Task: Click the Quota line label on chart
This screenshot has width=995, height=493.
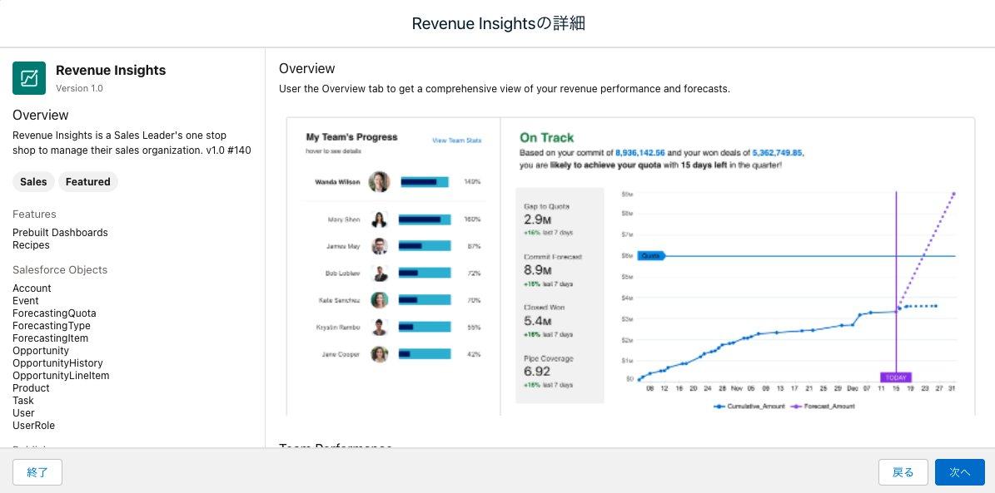Action: 650,256
